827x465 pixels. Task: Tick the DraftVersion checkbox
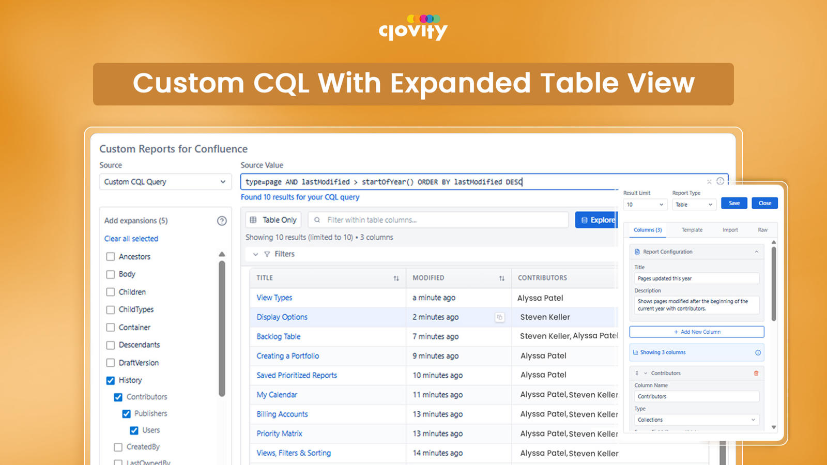point(110,363)
